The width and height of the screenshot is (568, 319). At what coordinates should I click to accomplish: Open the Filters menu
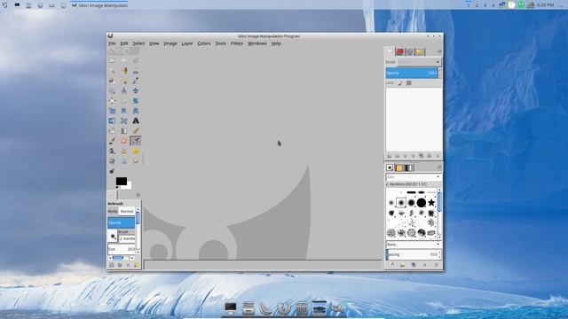point(237,43)
